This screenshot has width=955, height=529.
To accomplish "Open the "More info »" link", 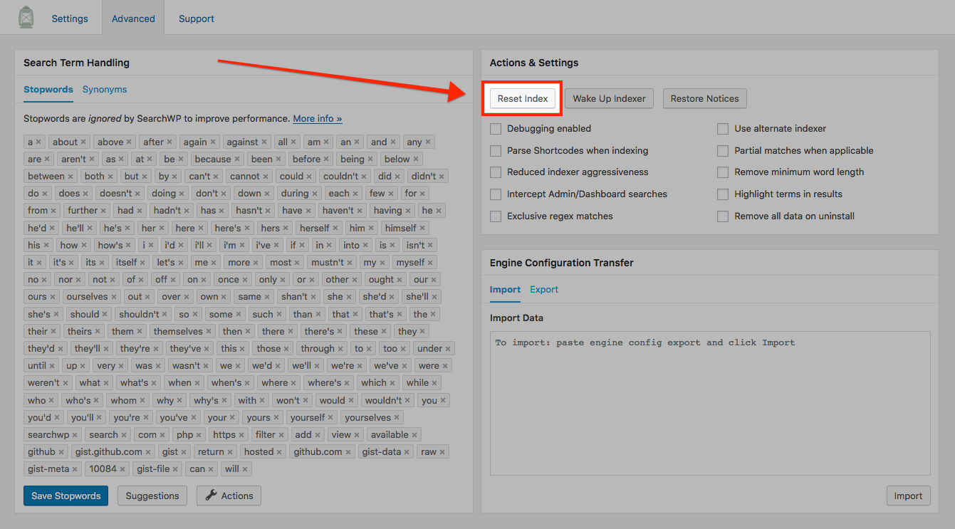I will tap(318, 118).
